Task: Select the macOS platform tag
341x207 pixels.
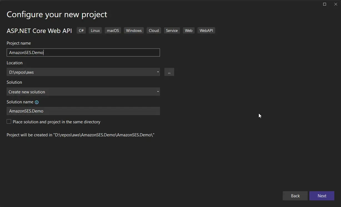Action: (x=113, y=30)
